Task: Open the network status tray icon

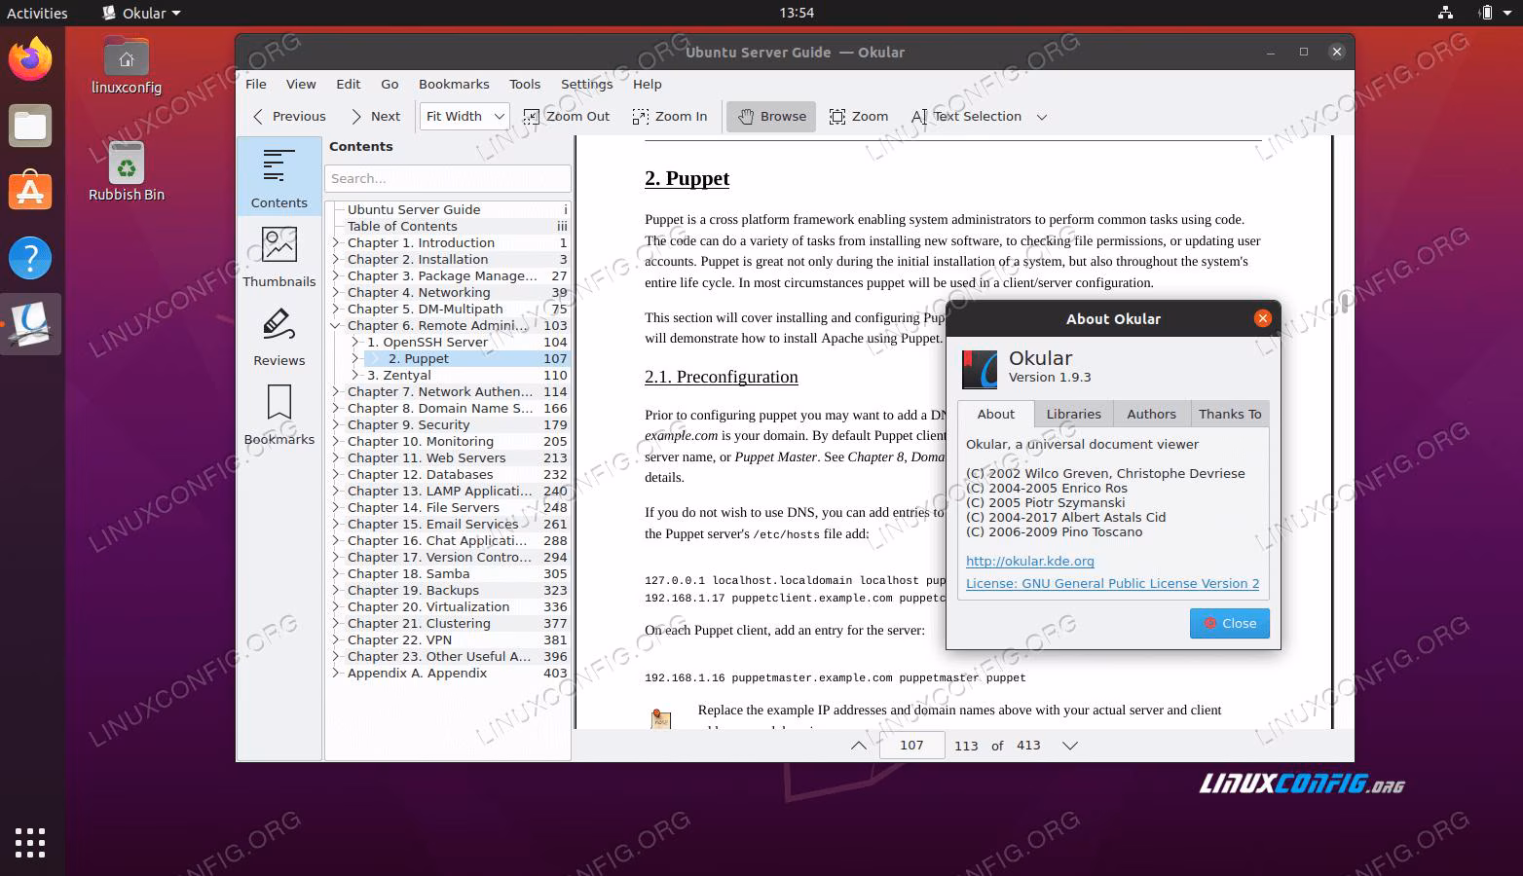Action: pyautogui.click(x=1446, y=13)
